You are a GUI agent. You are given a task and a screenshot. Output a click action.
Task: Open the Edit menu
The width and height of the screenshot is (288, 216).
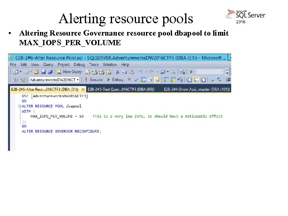24,65
